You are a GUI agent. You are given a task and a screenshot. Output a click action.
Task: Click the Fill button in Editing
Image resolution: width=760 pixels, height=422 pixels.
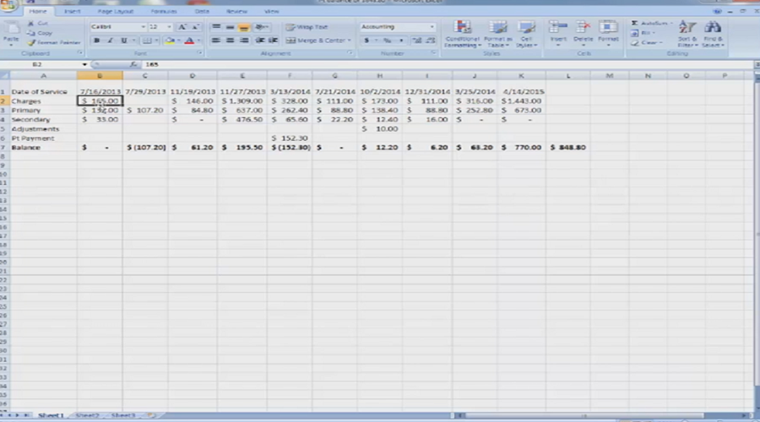click(643, 33)
